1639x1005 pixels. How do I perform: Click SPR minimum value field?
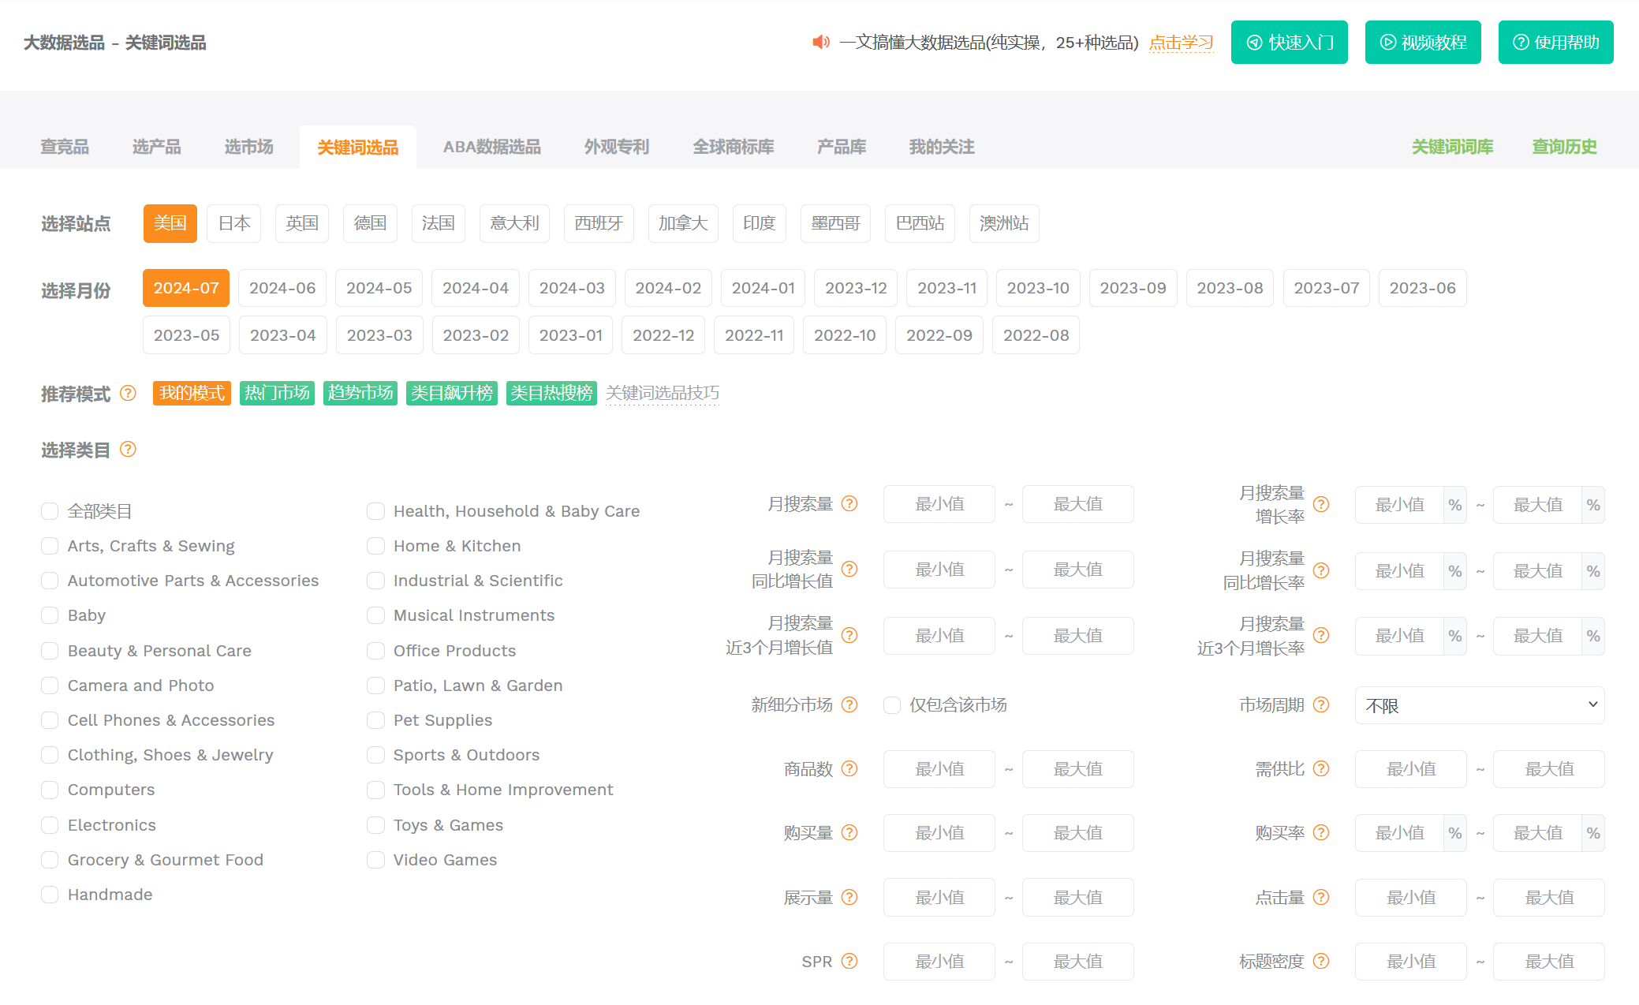939,962
